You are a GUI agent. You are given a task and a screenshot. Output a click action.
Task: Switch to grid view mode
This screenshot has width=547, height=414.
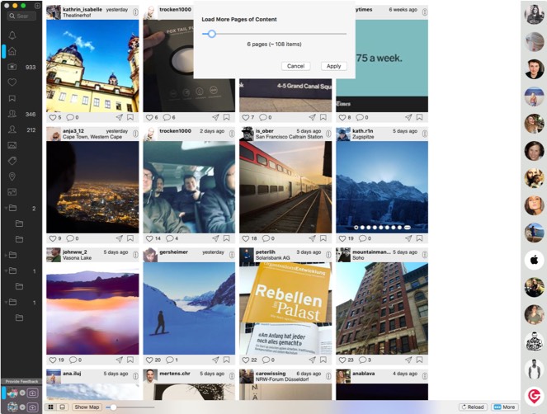pos(51,407)
